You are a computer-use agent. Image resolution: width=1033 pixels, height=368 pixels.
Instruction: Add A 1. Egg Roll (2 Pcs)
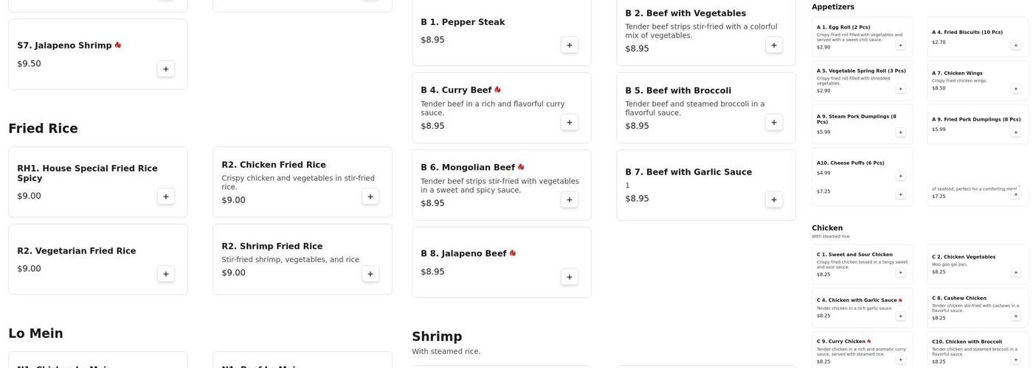(x=900, y=45)
